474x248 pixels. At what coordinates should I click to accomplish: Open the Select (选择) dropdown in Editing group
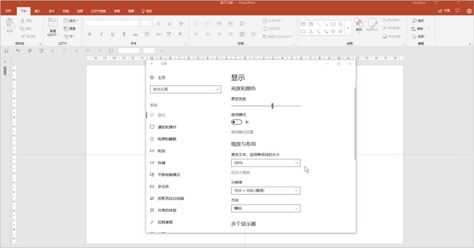click(x=419, y=36)
